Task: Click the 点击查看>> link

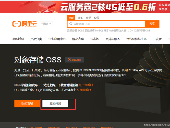Action: (x=86, y=85)
